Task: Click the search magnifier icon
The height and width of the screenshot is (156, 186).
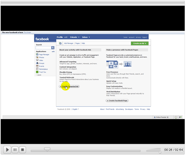Action: coord(53,48)
